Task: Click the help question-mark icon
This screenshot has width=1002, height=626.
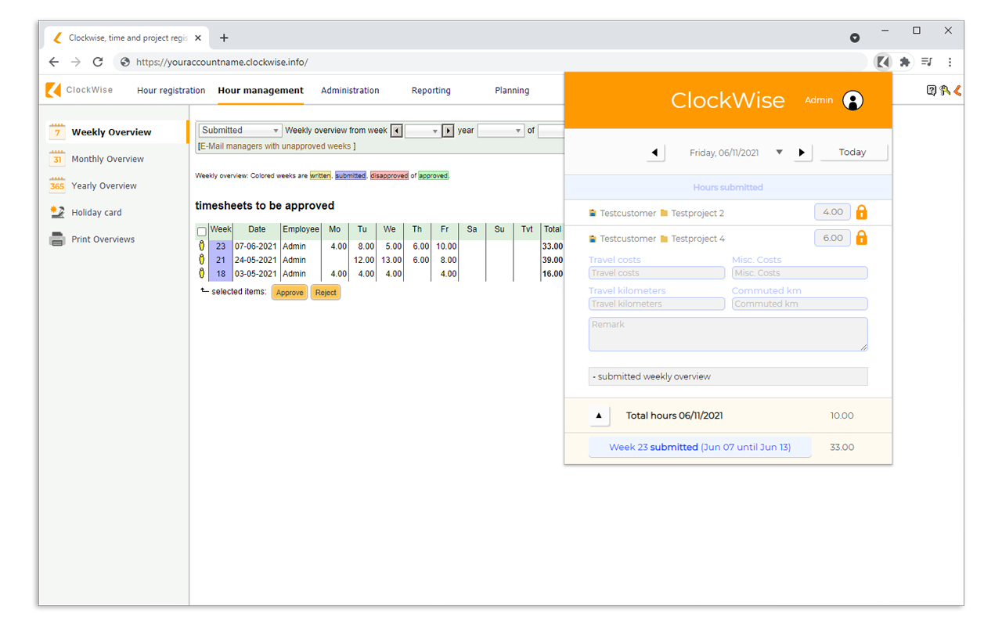Action: 931,90
